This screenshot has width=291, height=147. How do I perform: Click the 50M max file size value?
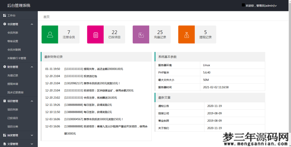pyautogui.click(x=206, y=80)
